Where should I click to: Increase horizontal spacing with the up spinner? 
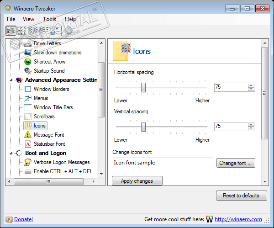(251, 85)
